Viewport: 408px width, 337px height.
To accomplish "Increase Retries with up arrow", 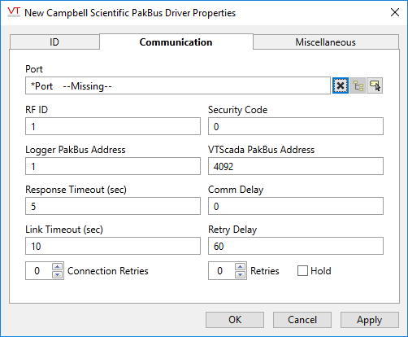I will pos(240,267).
